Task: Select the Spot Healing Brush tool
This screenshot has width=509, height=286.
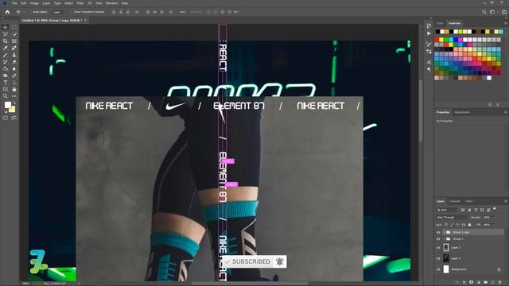Action: [14, 48]
